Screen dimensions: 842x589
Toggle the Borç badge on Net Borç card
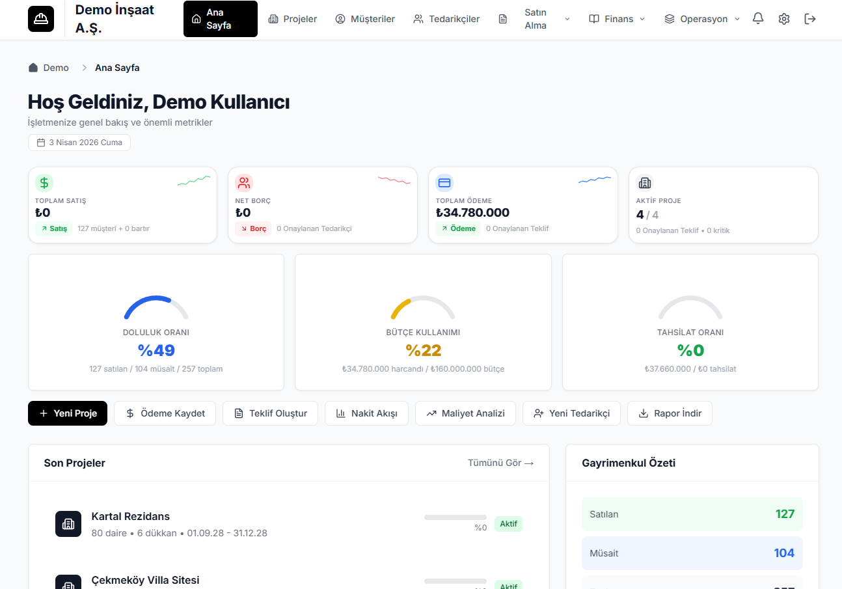(x=252, y=228)
